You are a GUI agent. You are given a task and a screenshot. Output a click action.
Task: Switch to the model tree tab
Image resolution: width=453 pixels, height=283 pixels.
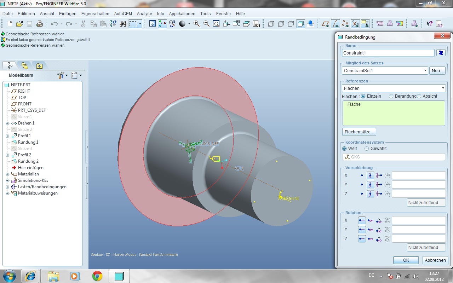point(10,65)
